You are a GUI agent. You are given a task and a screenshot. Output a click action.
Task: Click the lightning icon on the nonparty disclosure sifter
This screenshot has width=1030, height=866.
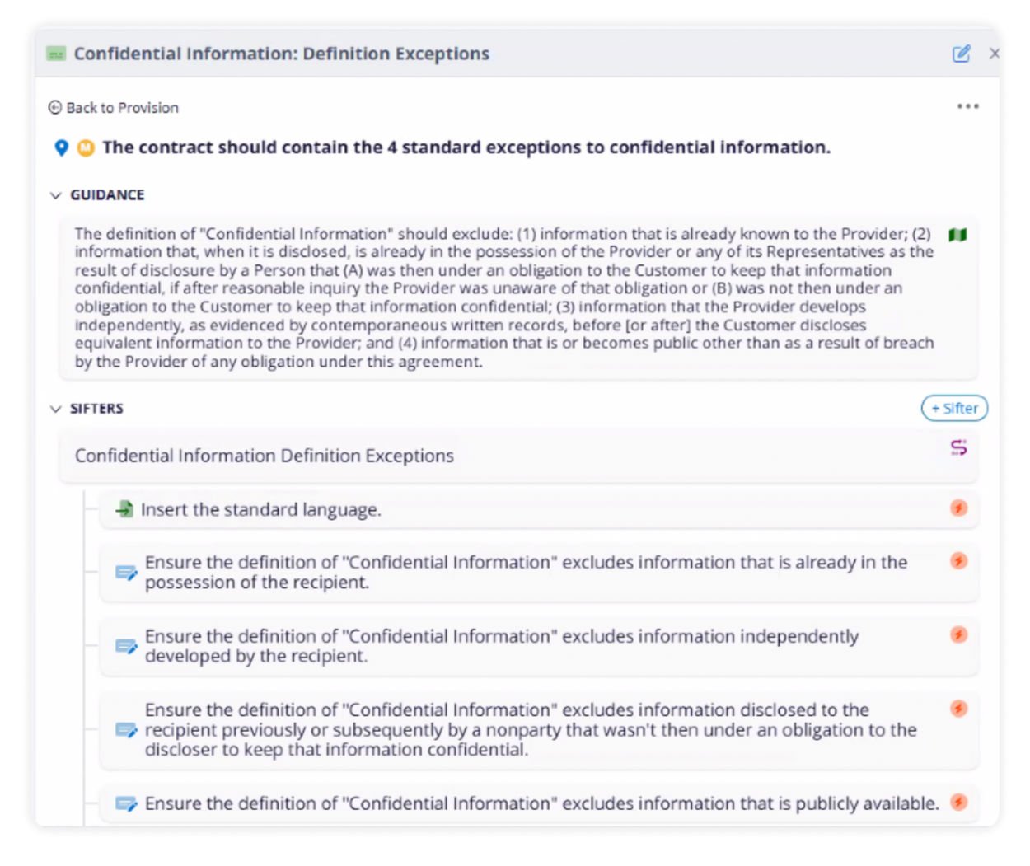(x=958, y=706)
